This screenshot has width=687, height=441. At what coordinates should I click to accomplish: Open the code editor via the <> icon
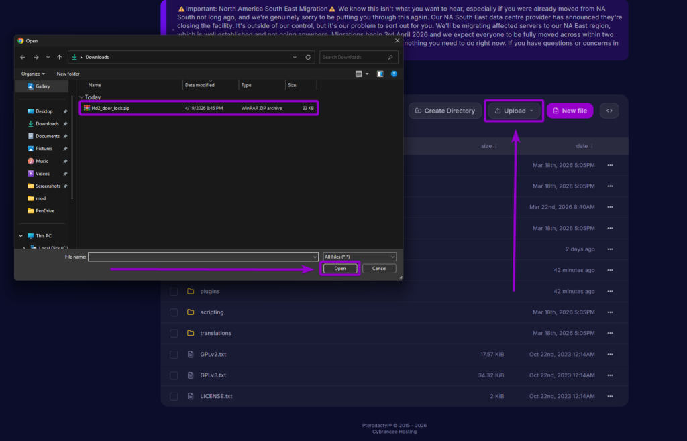point(609,110)
